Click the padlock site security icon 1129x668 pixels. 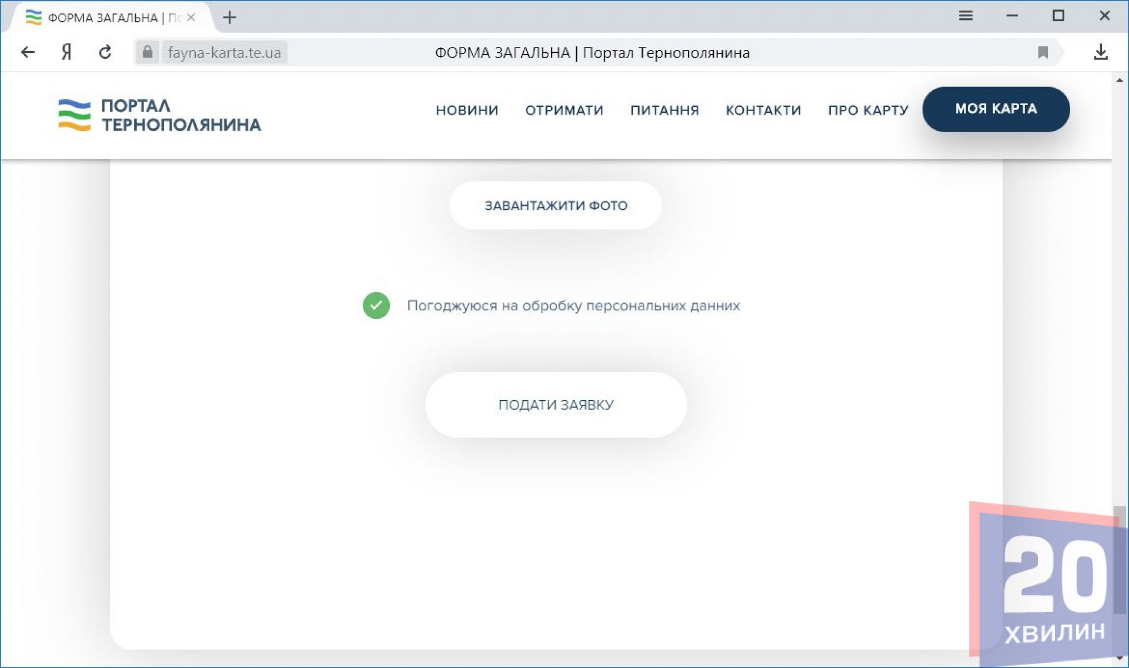coord(148,52)
